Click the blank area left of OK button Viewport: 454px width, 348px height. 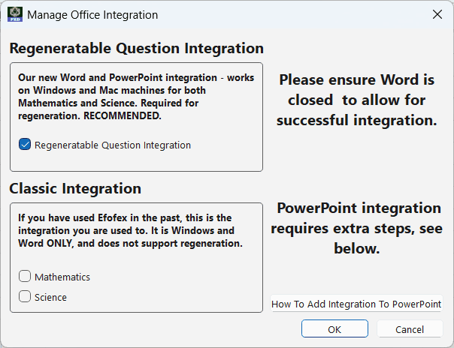[150, 329]
